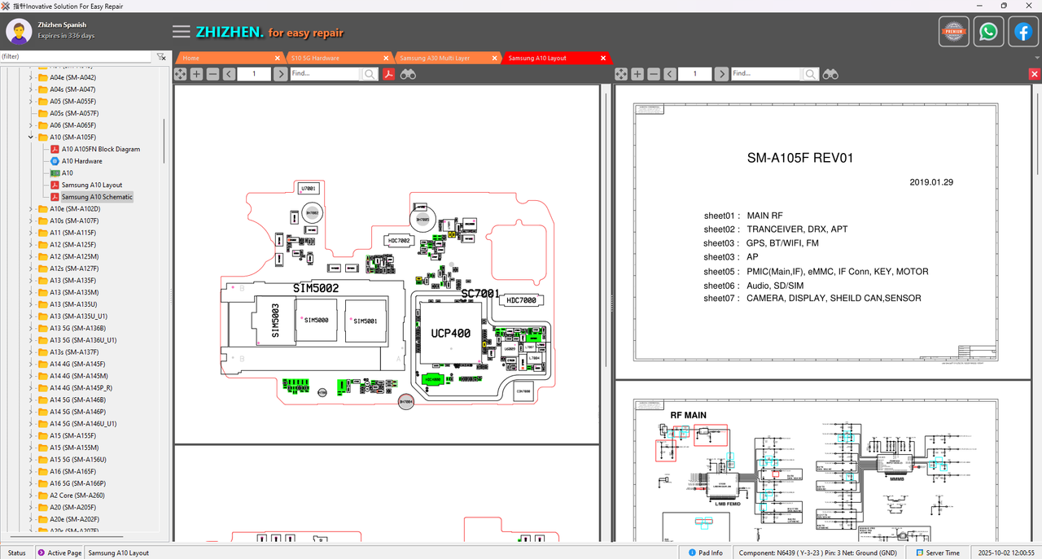Click the user profile avatar

(x=19, y=32)
